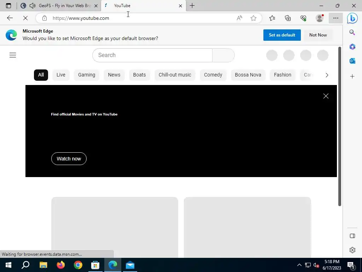Pick the Bossa Nova chip
This screenshot has width=362, height=272.
(248, 75)
